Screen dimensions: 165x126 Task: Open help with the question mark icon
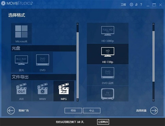point(141,4)
